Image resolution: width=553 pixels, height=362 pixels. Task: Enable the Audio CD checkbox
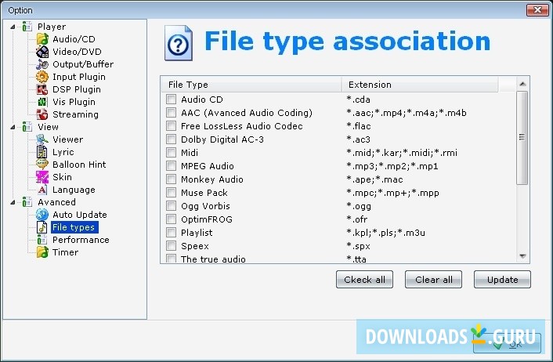point(171,100)
